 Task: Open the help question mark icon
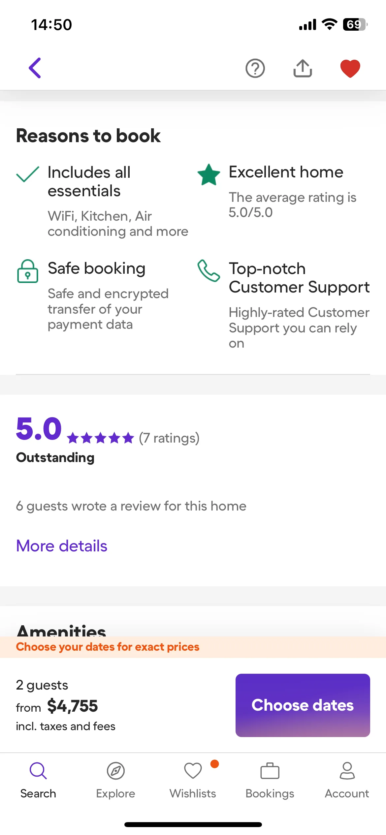[255, 68]
